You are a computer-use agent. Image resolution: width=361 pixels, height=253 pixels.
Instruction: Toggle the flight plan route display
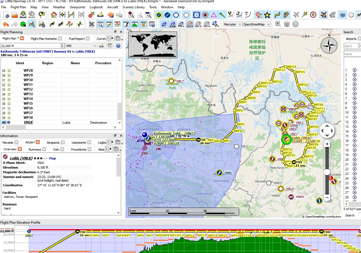click(x=277, y=15)
